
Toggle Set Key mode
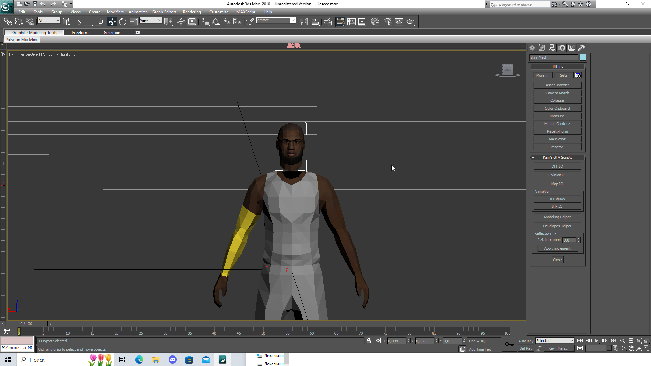click(x=525, y=348)
